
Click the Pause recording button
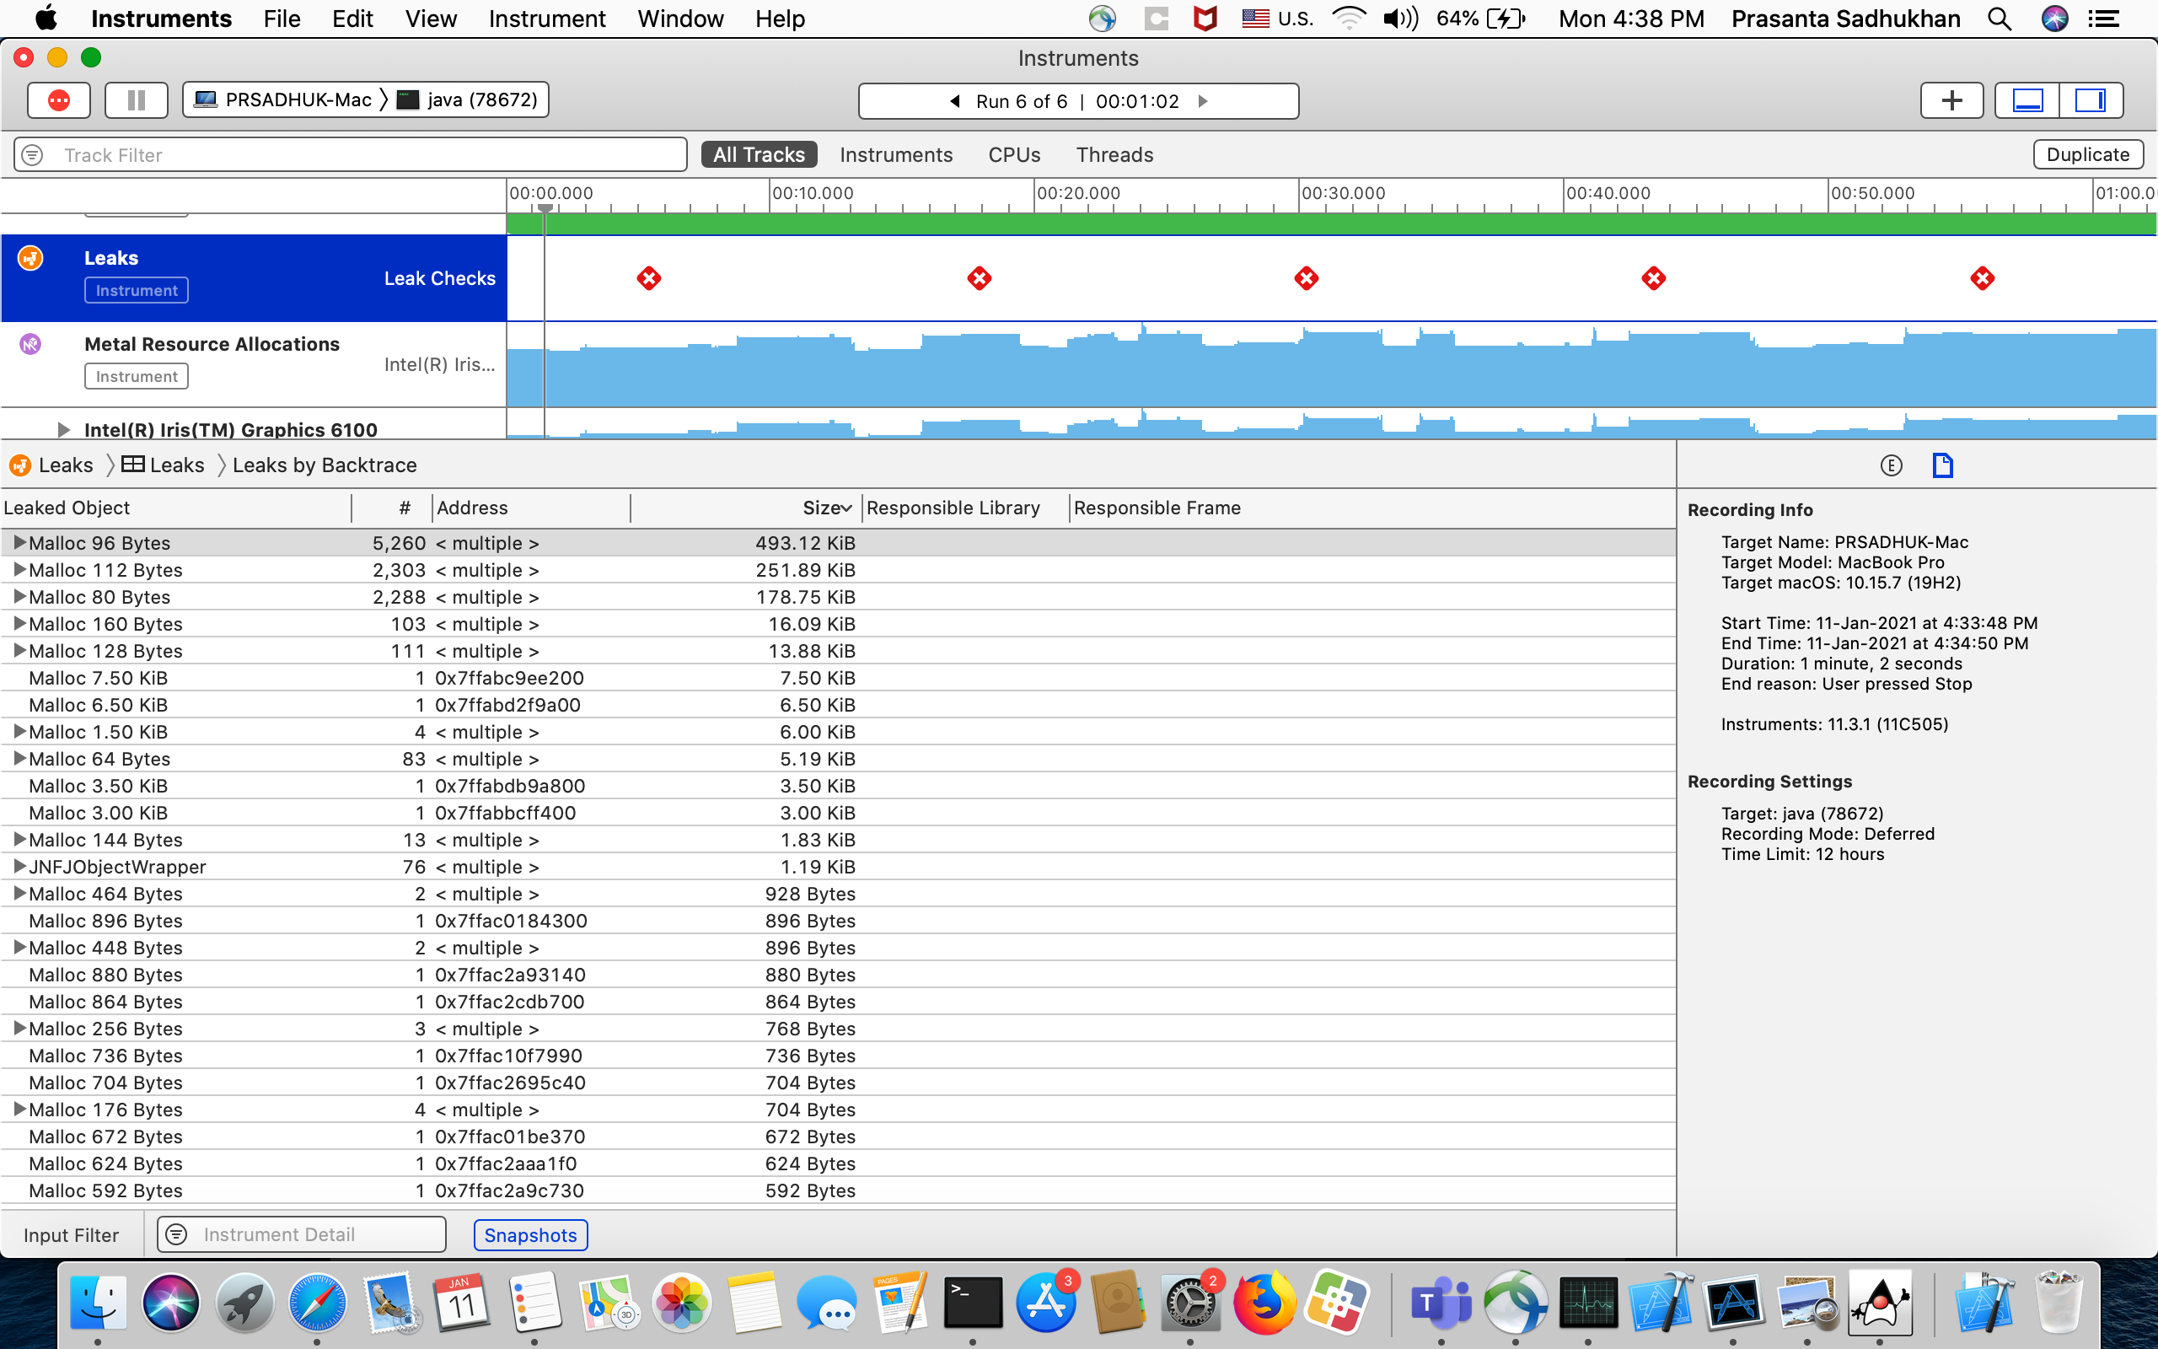[136, 100]
